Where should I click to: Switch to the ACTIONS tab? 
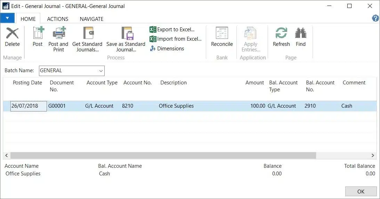(x=58, y=19)
